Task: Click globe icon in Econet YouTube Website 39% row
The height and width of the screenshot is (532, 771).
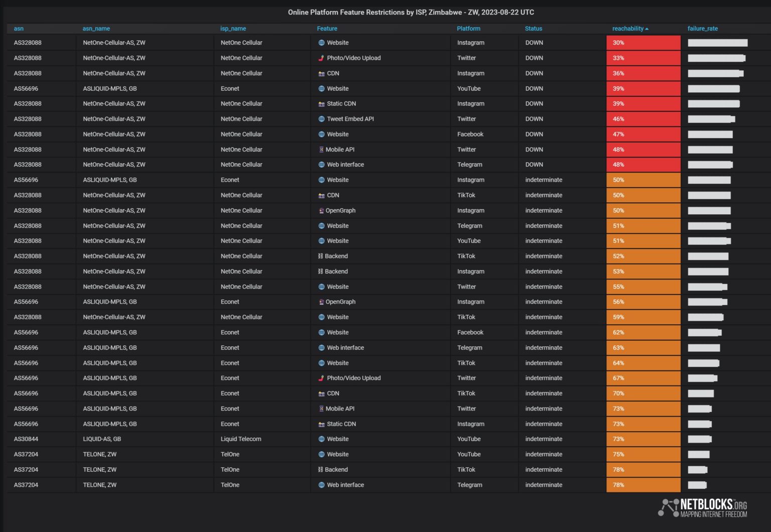Action: coord(321,89)
